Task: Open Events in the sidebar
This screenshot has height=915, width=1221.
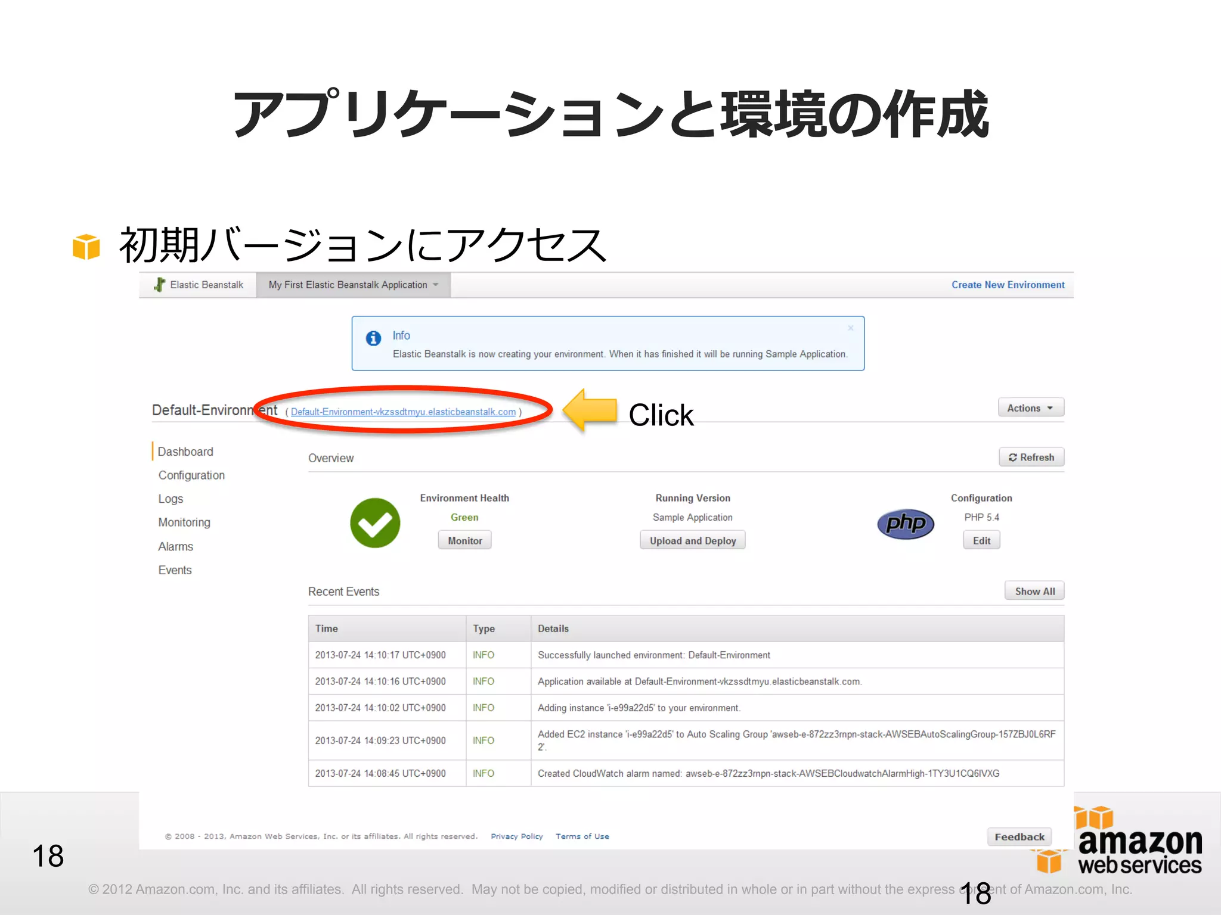Action: click(175, 570)
